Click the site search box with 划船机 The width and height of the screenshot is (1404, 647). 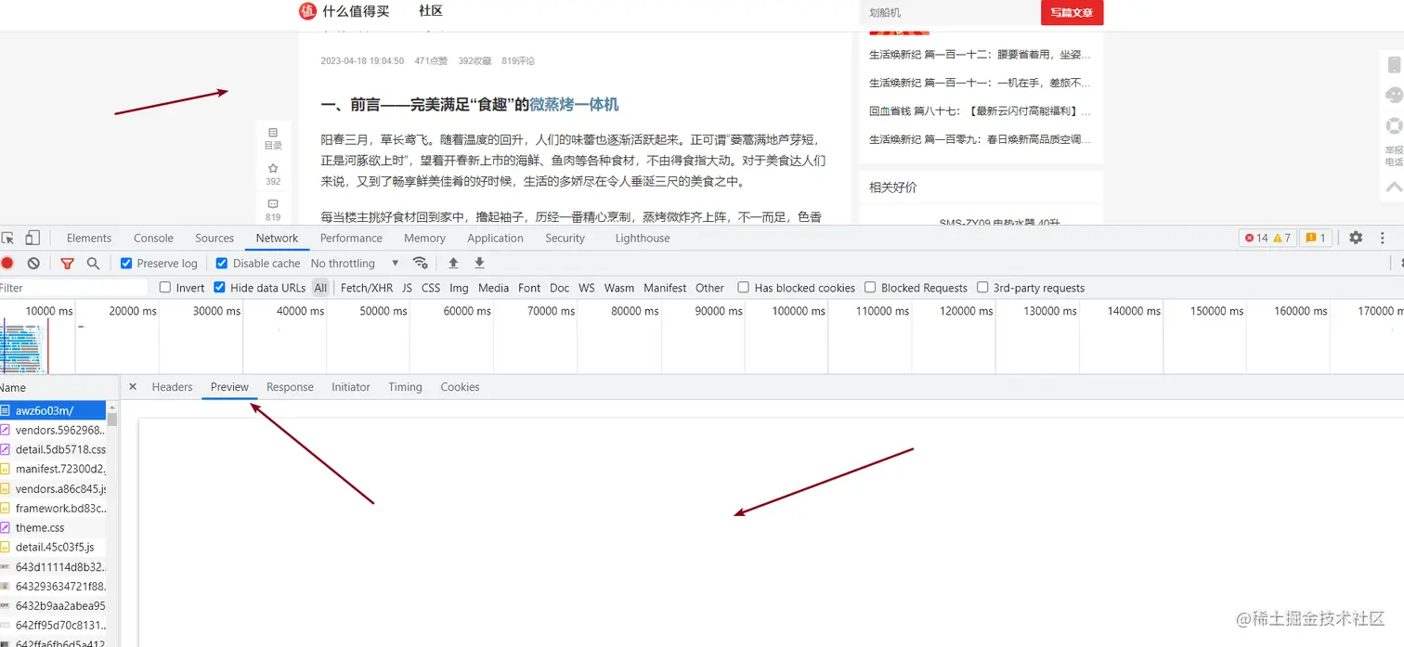click(951, 12)
